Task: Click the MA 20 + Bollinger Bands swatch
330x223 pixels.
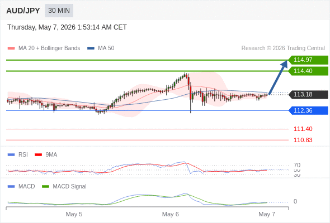Action: (11, 49)
